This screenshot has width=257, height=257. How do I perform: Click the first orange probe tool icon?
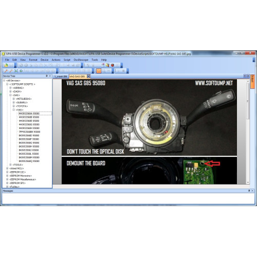pyautogui.click(x=6, y=71)
